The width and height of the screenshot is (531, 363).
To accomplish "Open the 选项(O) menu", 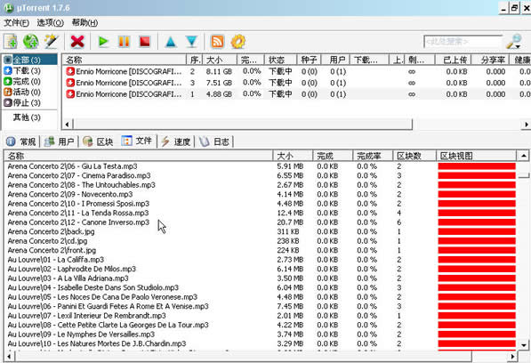I will pos(50,23).
